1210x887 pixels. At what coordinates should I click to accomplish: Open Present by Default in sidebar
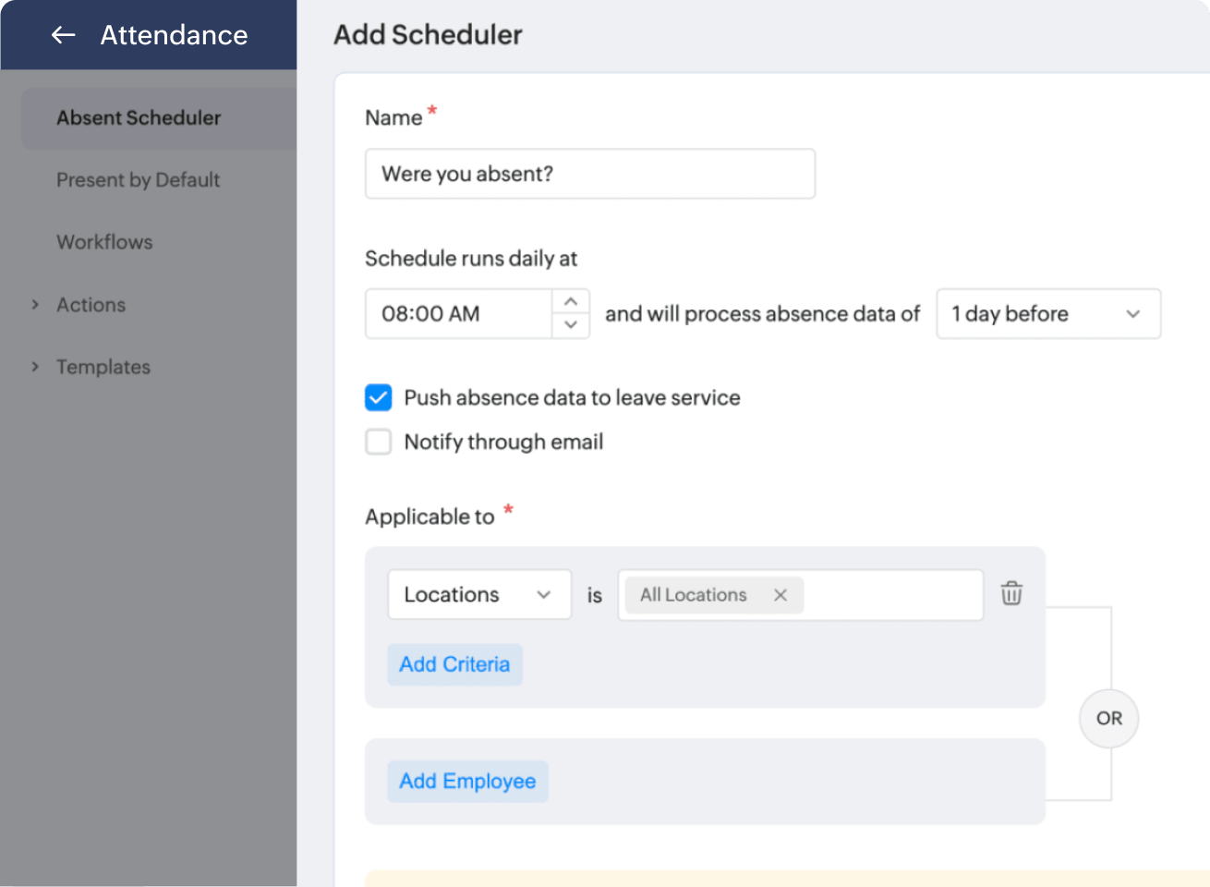click(139, 180)
